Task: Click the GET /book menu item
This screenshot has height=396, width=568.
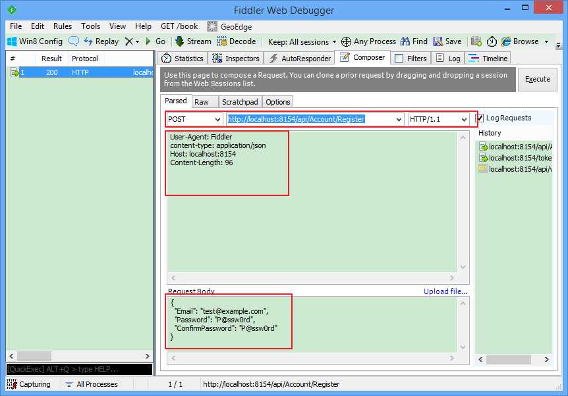Action: [x=179, y=26]
